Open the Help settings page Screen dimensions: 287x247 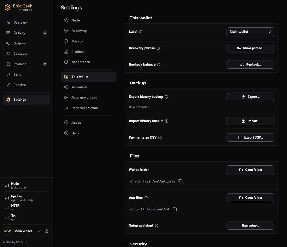[x=89, y=133]
